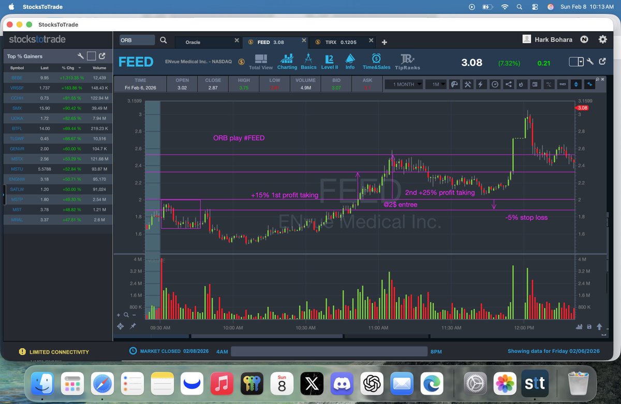
Task: Open Level II quotes
Action: tap(330, 62)
